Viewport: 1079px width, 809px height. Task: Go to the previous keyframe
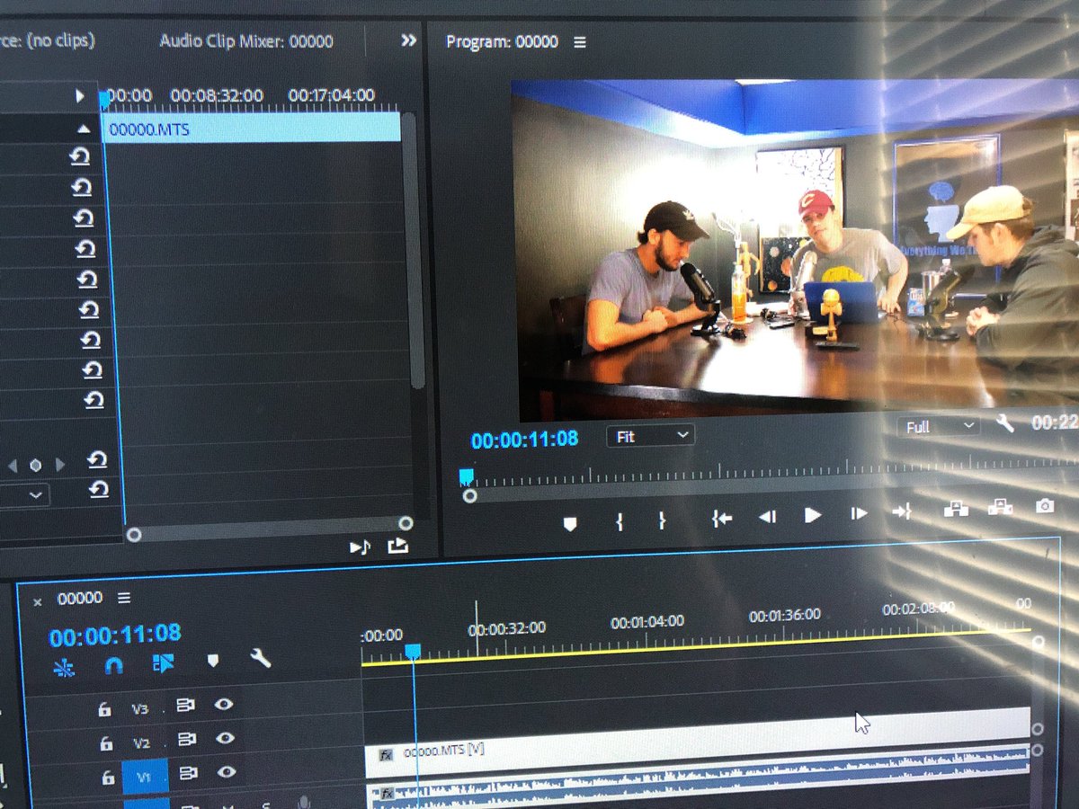13,466
